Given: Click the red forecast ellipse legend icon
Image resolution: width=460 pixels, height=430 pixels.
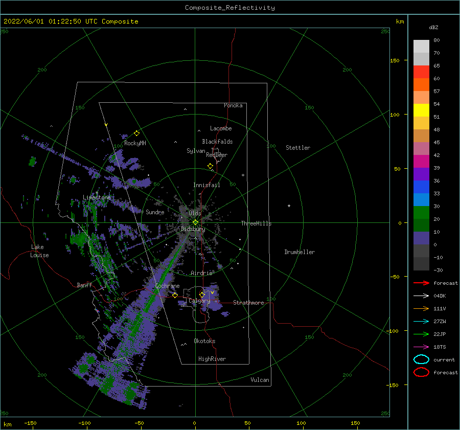Looking at the screenshot, I should pos(421,372).
